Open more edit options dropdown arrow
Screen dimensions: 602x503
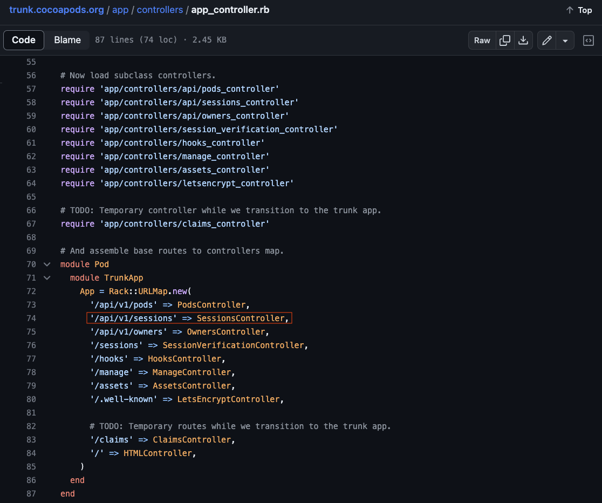coord(565,40)
